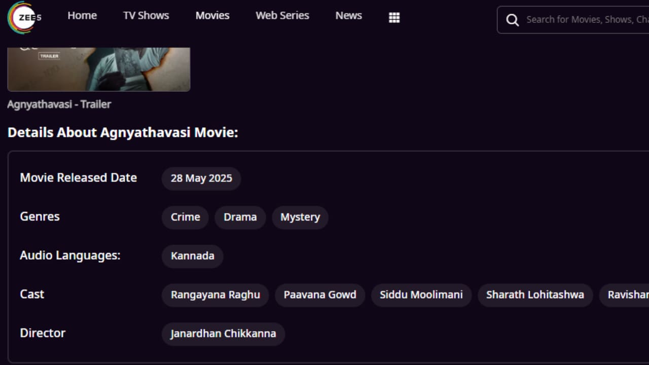Open director Janardhan Chikkanna
649x365 pixels.
tap(224, 334)
